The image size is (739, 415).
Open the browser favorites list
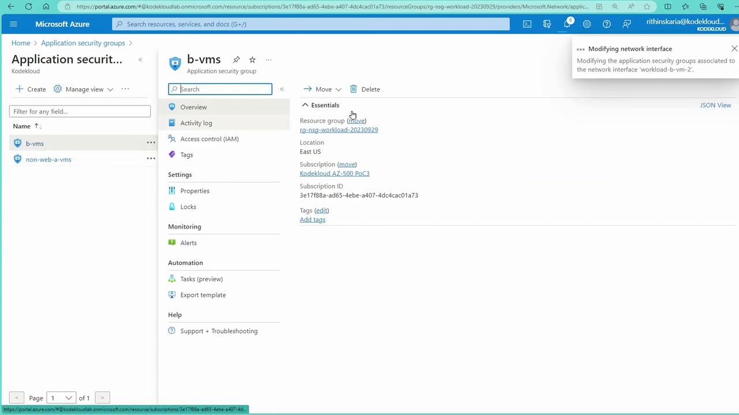coord(685,7)
